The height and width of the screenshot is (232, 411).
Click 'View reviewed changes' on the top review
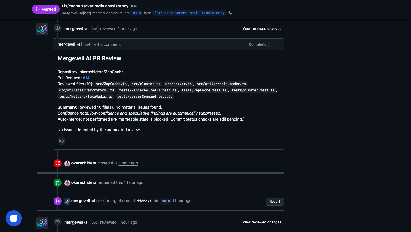click(262, 28)
